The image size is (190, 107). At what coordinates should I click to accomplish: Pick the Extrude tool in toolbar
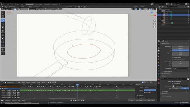click(x=3, y=35)
